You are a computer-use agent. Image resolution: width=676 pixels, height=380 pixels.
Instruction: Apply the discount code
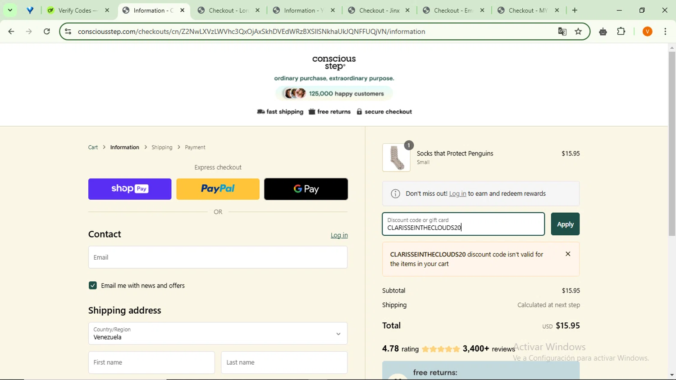pyautogui.click(x=565, y=224)
